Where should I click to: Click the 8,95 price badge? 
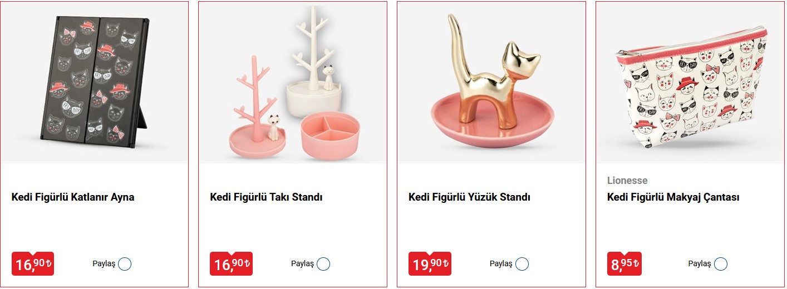pos(624,263)
